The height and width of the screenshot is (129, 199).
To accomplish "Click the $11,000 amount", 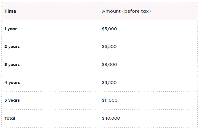I will (x=110, y=100).
